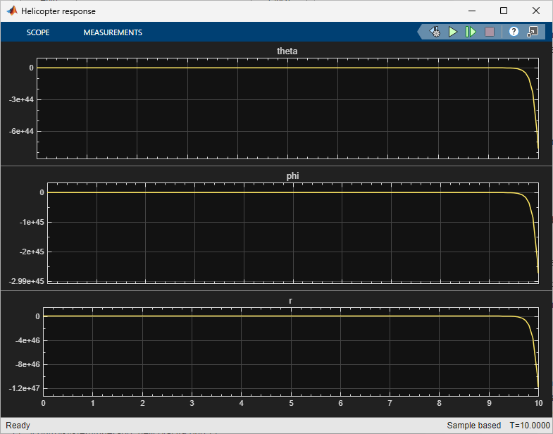The width and height of the screenshot is (553, 434).
Task: Close the Helicopter response window
Action: (536, 11)
